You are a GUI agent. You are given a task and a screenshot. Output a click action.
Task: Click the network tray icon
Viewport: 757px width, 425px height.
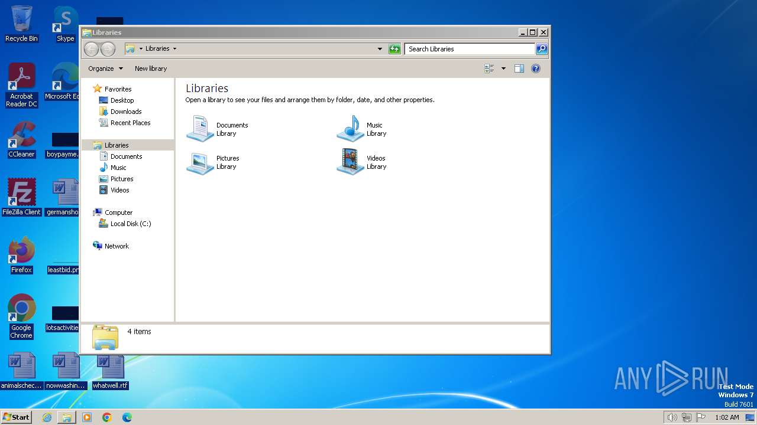tap(687, 417)
